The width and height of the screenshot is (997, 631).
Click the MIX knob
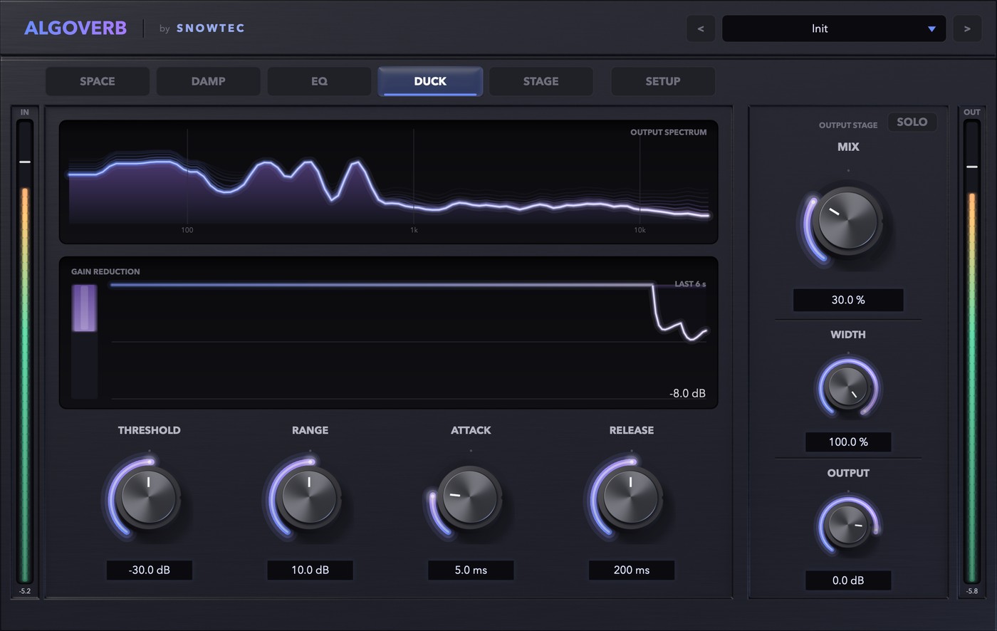(x=848, y=220)
